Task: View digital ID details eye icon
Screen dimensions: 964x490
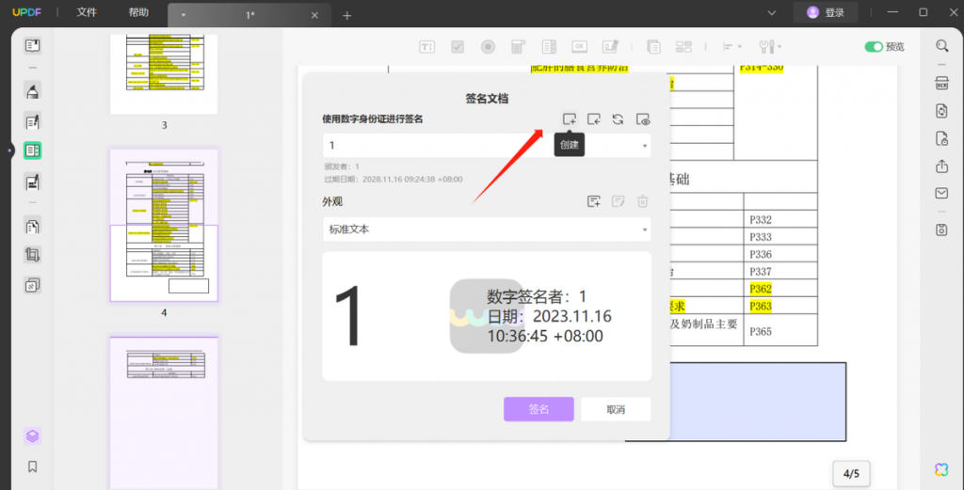Action: click(643, 119)
